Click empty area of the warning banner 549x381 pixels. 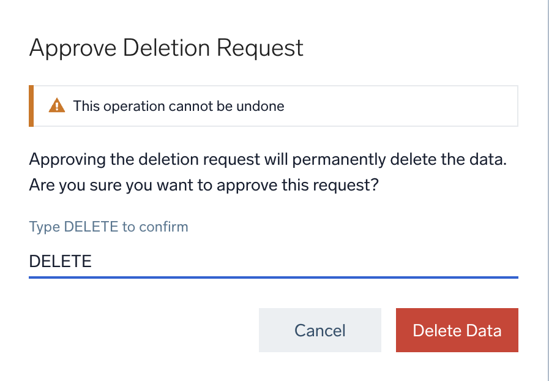tap(398, 106)
